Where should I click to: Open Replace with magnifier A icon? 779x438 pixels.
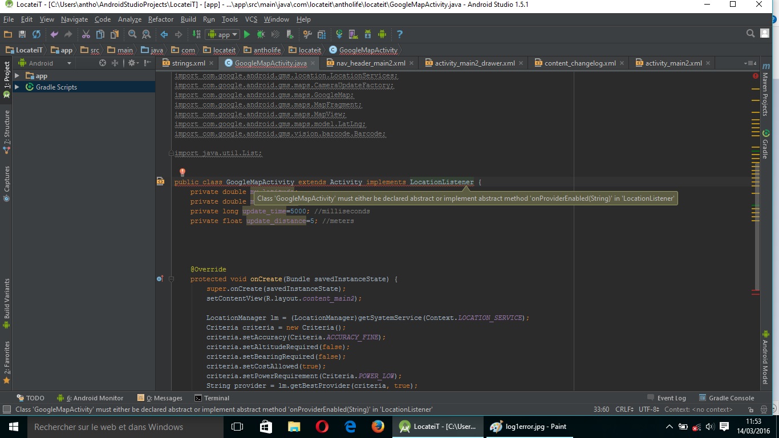click(x=147, y=34)
